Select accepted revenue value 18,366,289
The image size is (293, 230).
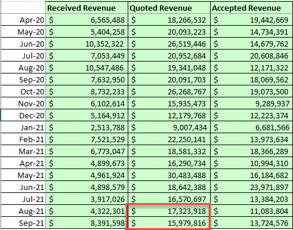[252, 151]
